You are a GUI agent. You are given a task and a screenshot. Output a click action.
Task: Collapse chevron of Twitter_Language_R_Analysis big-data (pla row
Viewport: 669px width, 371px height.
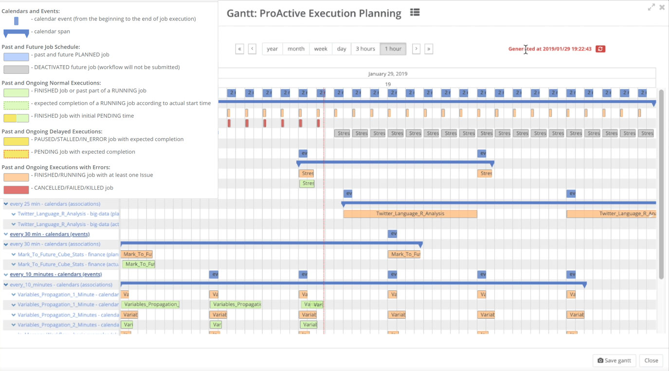click(14, 214)
